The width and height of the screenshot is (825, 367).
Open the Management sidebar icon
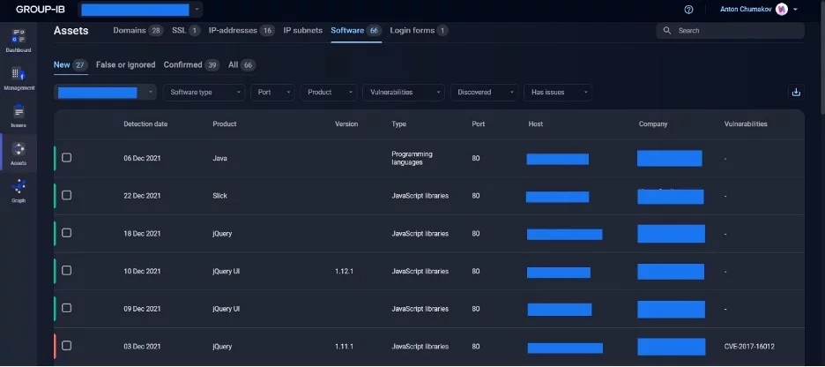[19, 76]
